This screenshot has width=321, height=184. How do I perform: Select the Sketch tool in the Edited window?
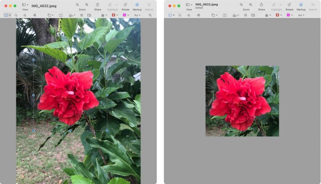(189, 15)
